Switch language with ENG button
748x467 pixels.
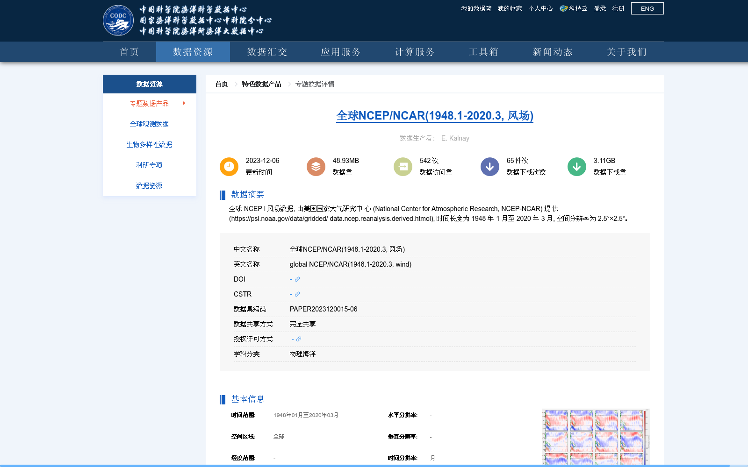(x=647, y=8)
